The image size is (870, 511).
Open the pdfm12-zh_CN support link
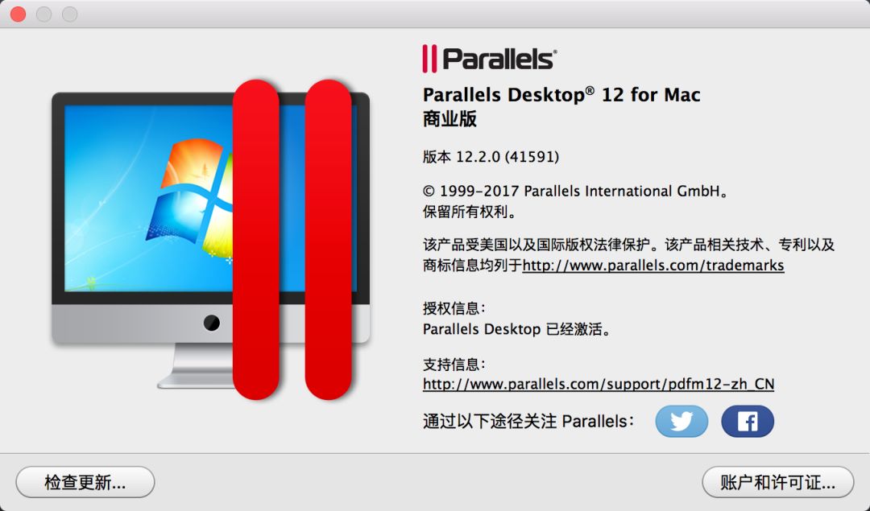(598, 384)
